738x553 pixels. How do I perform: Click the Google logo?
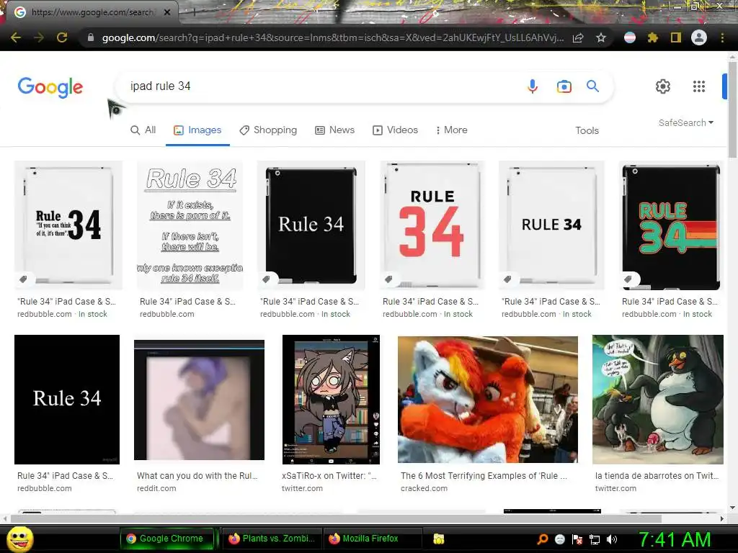pyautogui.click(x=50, y=87)
